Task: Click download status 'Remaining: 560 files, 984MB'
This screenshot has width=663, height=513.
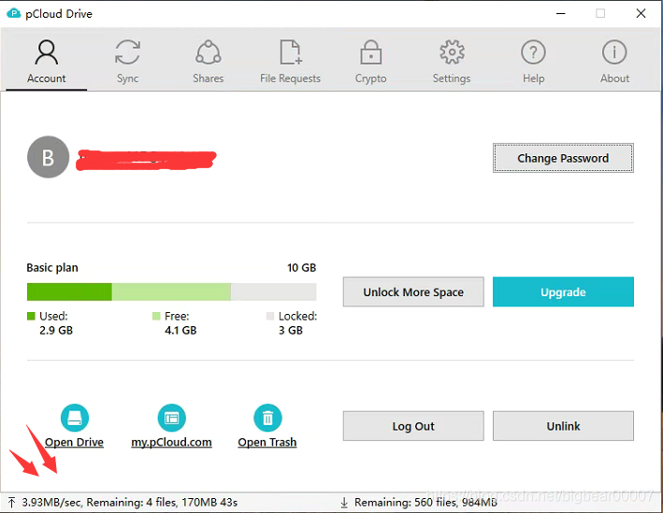Action: coord(425,503)
